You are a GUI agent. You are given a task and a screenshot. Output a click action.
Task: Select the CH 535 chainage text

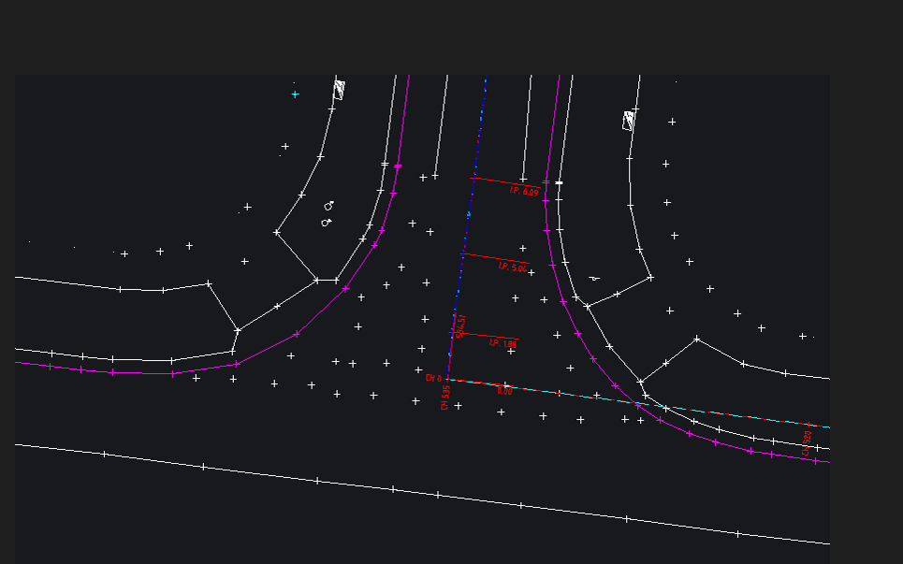pyautogui.click(x=445, y=397)
